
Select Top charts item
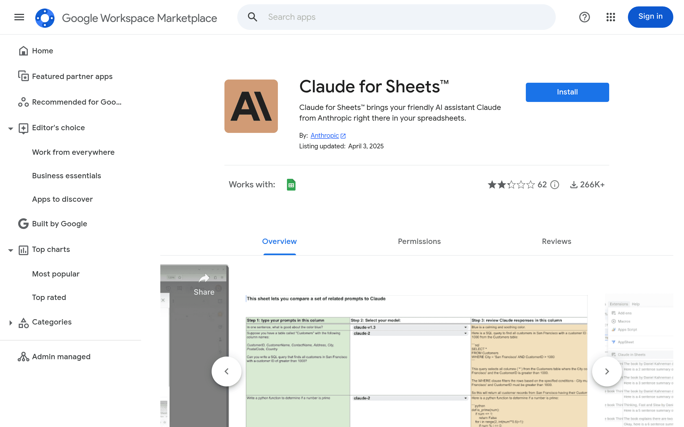pyautogui.click(x=51, y=250)
